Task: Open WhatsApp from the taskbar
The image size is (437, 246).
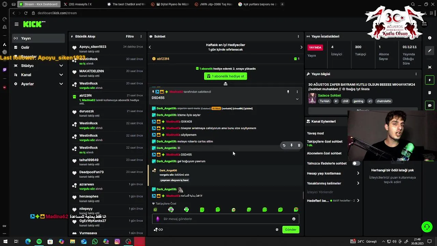Action: (95, 242)
